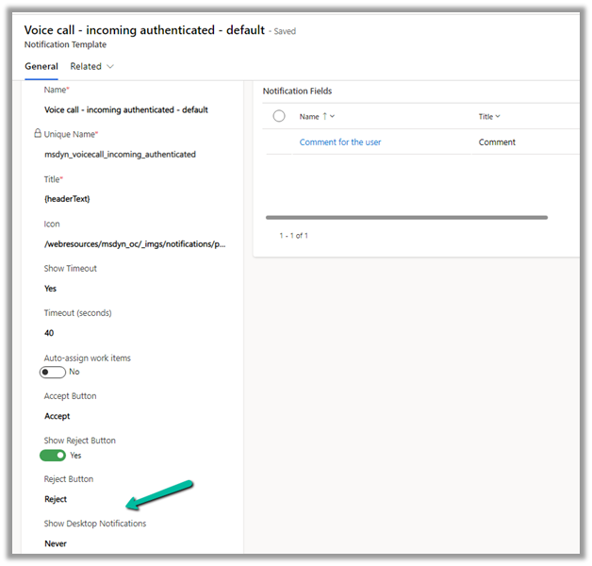
Task: Open the Comment for the user link
Action: 340,142
